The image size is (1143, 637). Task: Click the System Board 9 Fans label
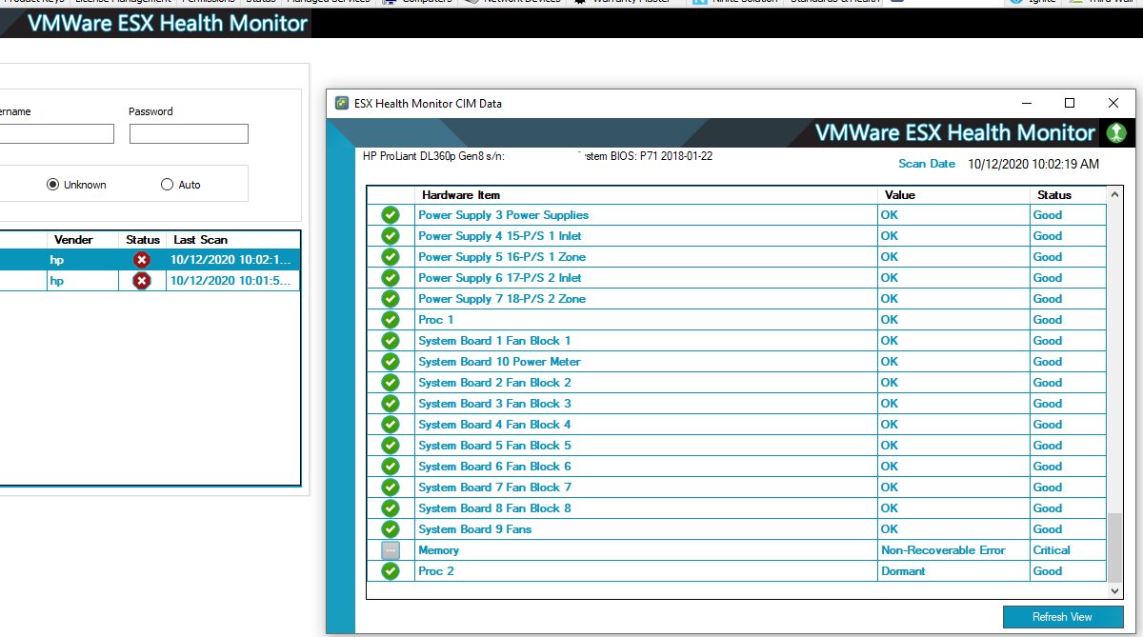(475, 529)
